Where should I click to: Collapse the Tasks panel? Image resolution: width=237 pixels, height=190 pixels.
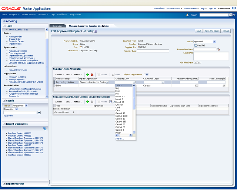point(4,26)
